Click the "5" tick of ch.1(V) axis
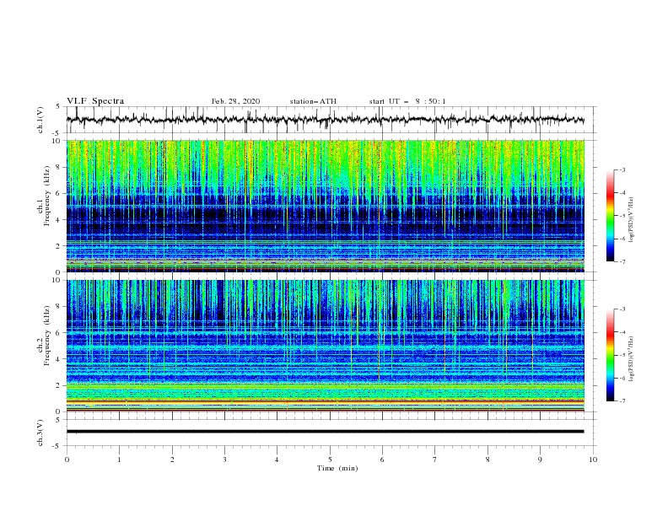 pyautogui.click(x=59, y=106)
